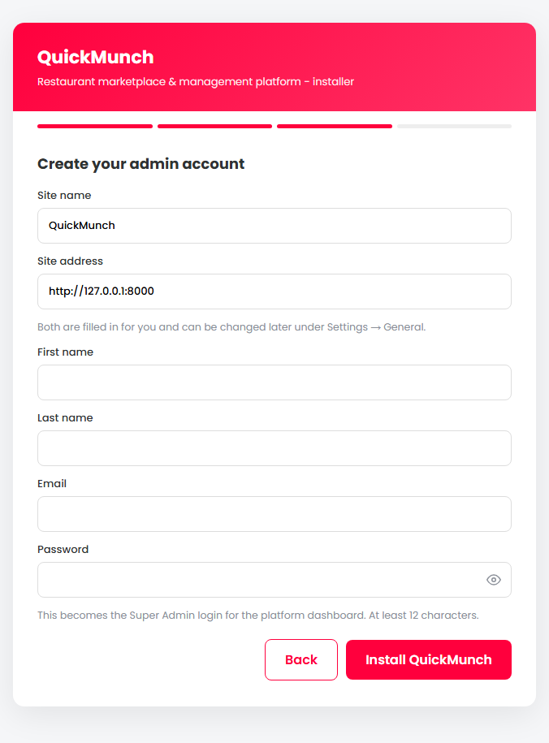Image resolution: width=549 pixels, height=743 pixels.
Task: Click into the Site address field
Action: pyautogui.click(x=274, y=292)
